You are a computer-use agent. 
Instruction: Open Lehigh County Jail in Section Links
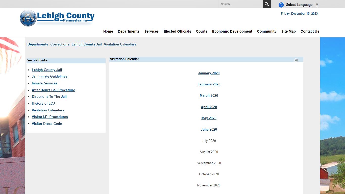pos(47,70)
